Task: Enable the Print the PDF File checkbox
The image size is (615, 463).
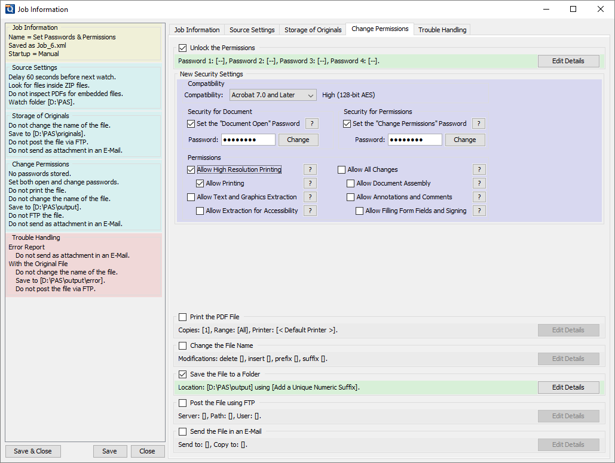Action: pyautogui.click(x=183, y=317)
